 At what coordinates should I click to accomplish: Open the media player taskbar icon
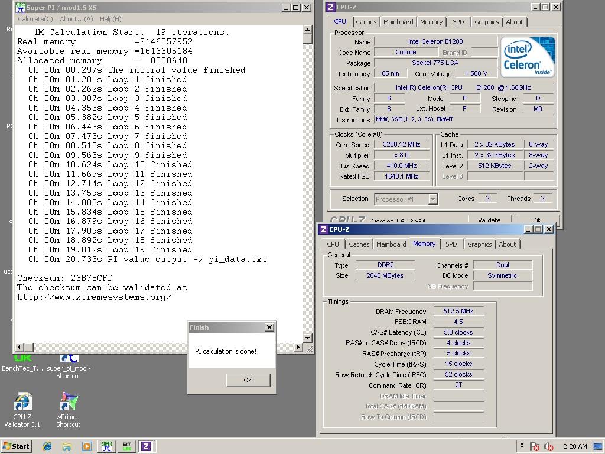click(x=87, y=447)
